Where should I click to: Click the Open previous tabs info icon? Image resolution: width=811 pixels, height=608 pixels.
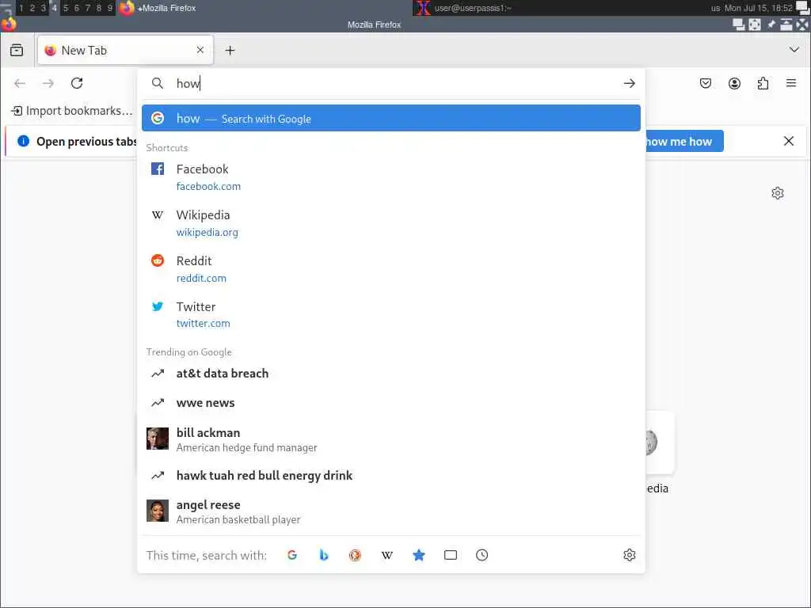[23, 141]
